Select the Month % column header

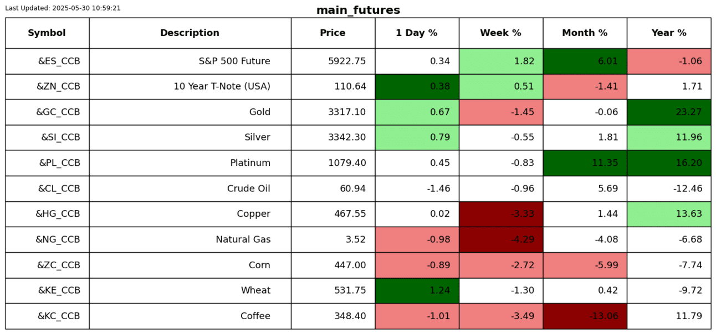[x=585, y=33]
